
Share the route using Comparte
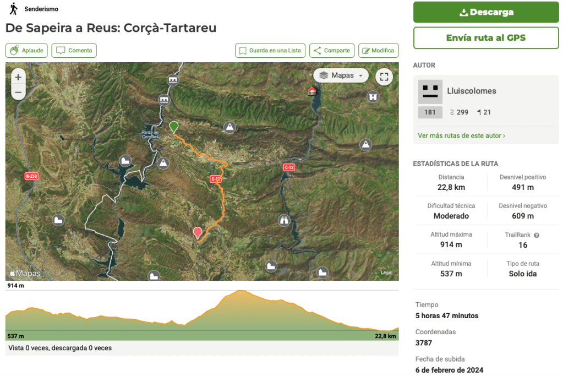(331, 51)
